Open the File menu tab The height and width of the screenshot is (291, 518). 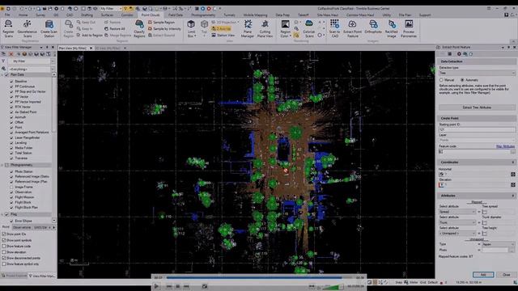[x=7, y=15]
